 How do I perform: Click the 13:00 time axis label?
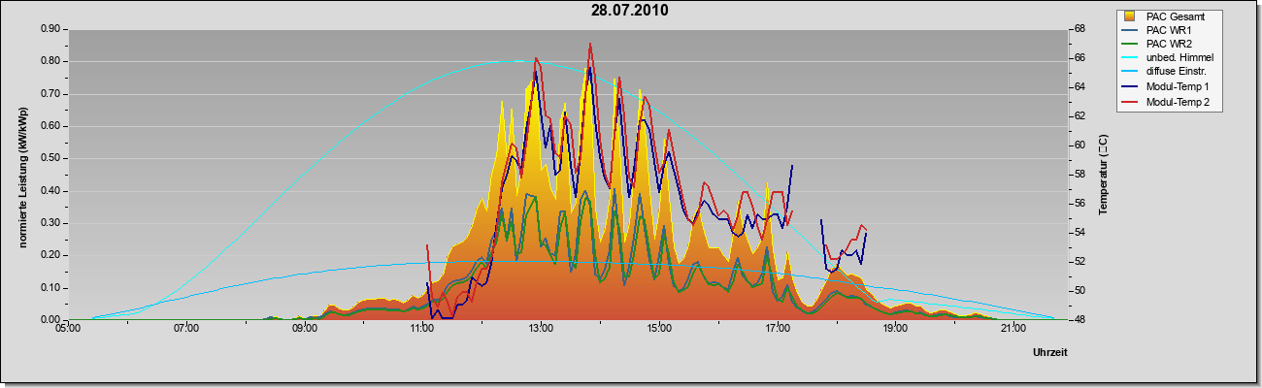541,330
